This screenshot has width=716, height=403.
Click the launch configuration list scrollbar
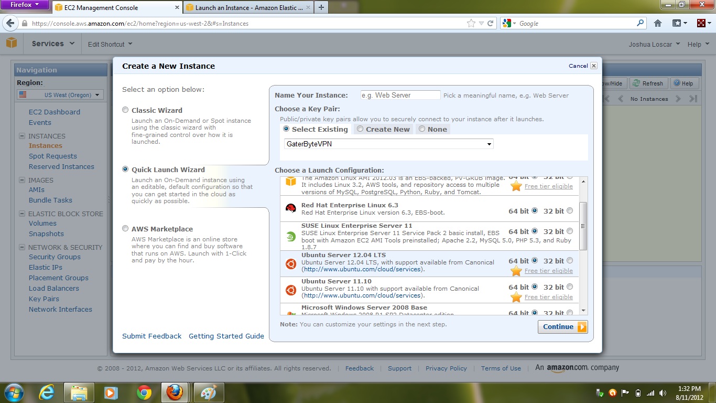(x=584, y=226)
